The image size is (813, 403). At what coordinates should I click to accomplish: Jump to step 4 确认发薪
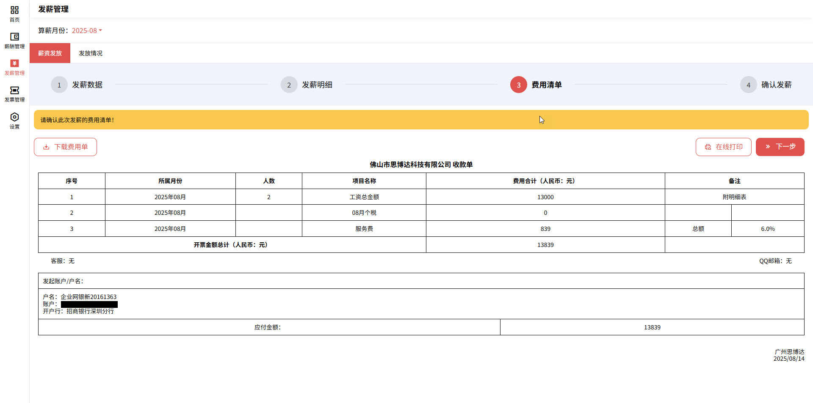[748, 85]
